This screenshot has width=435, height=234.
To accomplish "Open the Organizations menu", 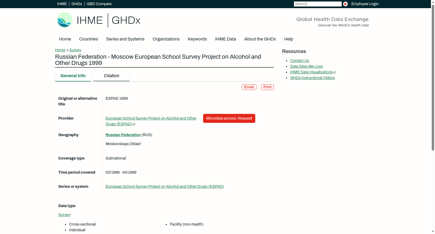I will point(166,39).
